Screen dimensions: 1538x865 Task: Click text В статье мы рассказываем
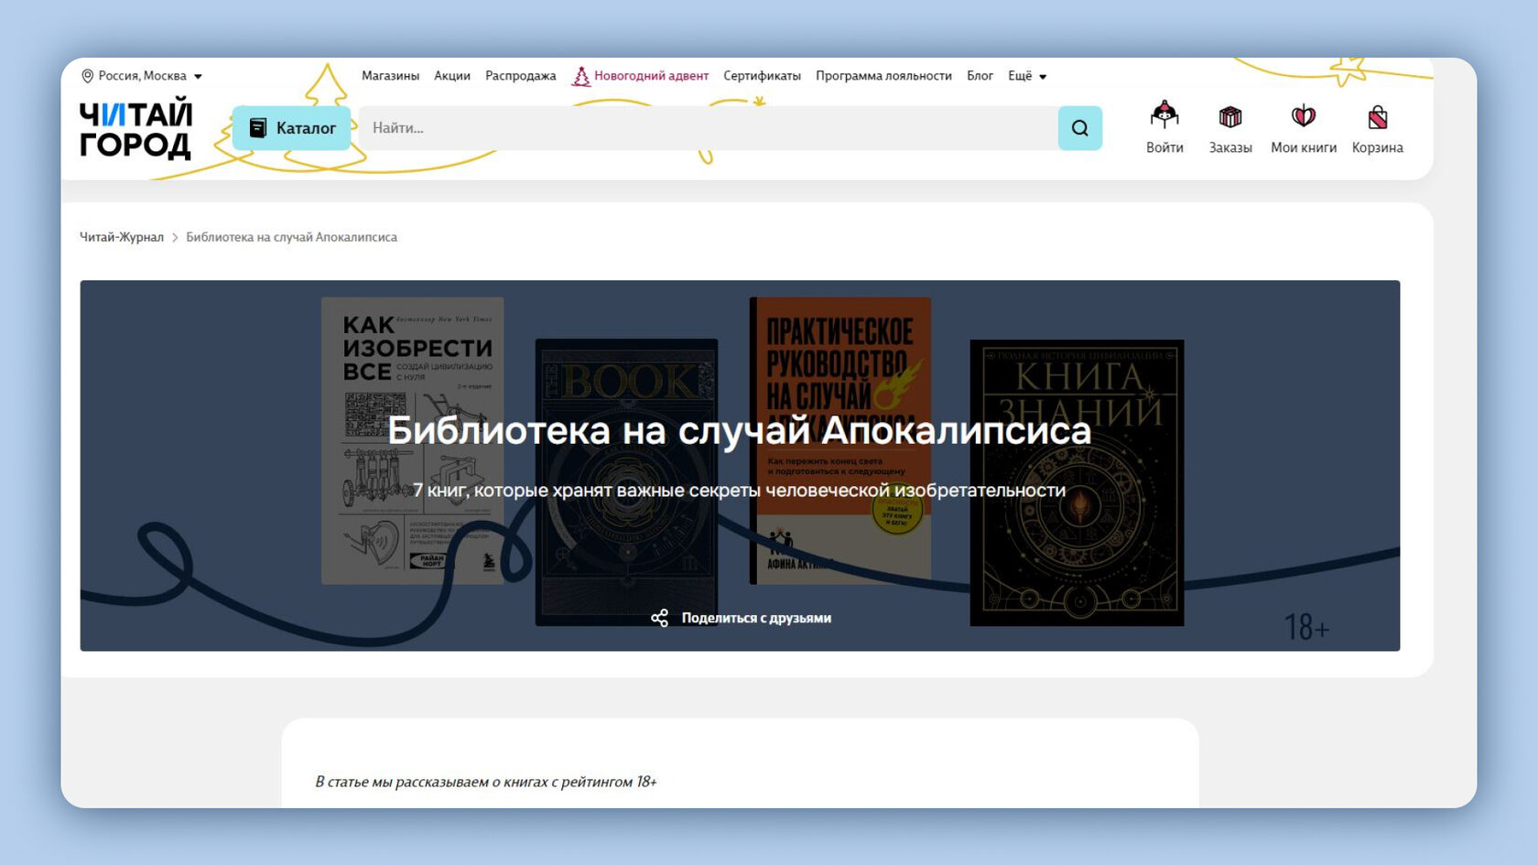(x=486, y=782)
